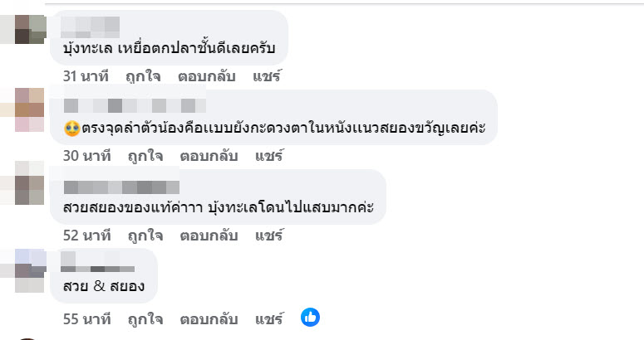Like the 55-minute-old comment
The image size is (644, 340).
pos(145,318)
